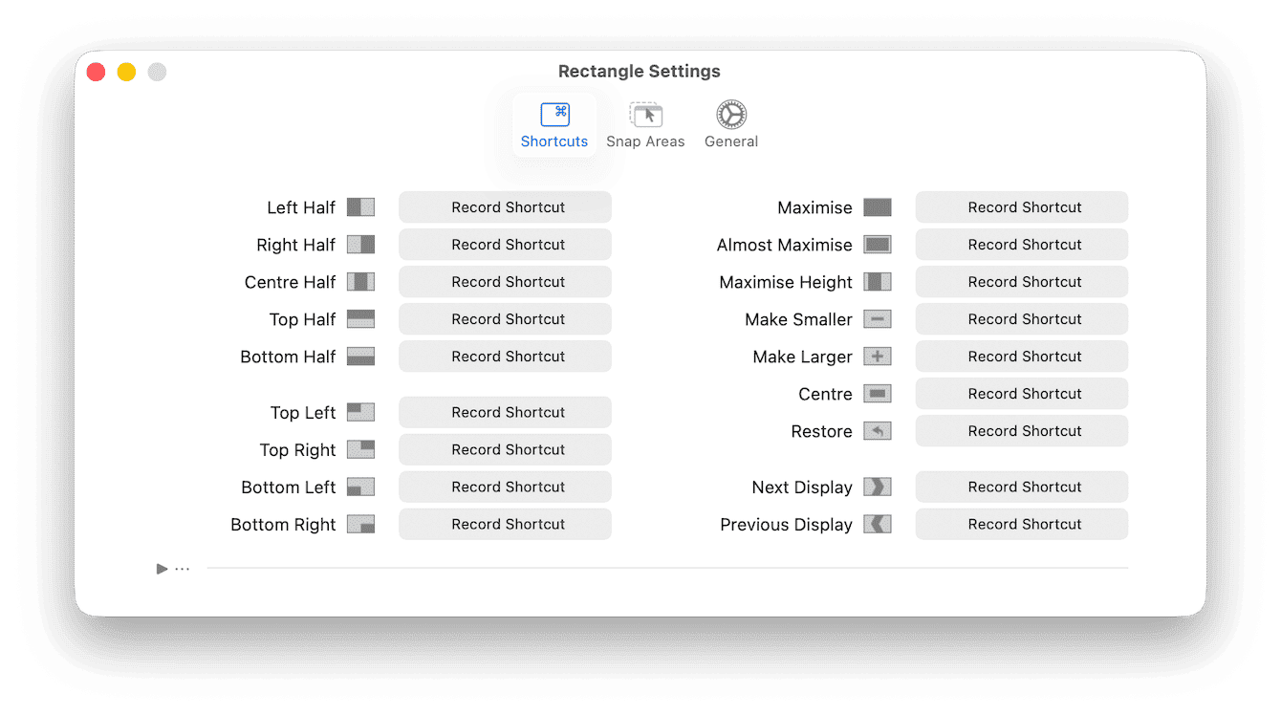Click the Top Right corner icon
1281x715 pixels.
pyautogui.click(x=360, y=449)
